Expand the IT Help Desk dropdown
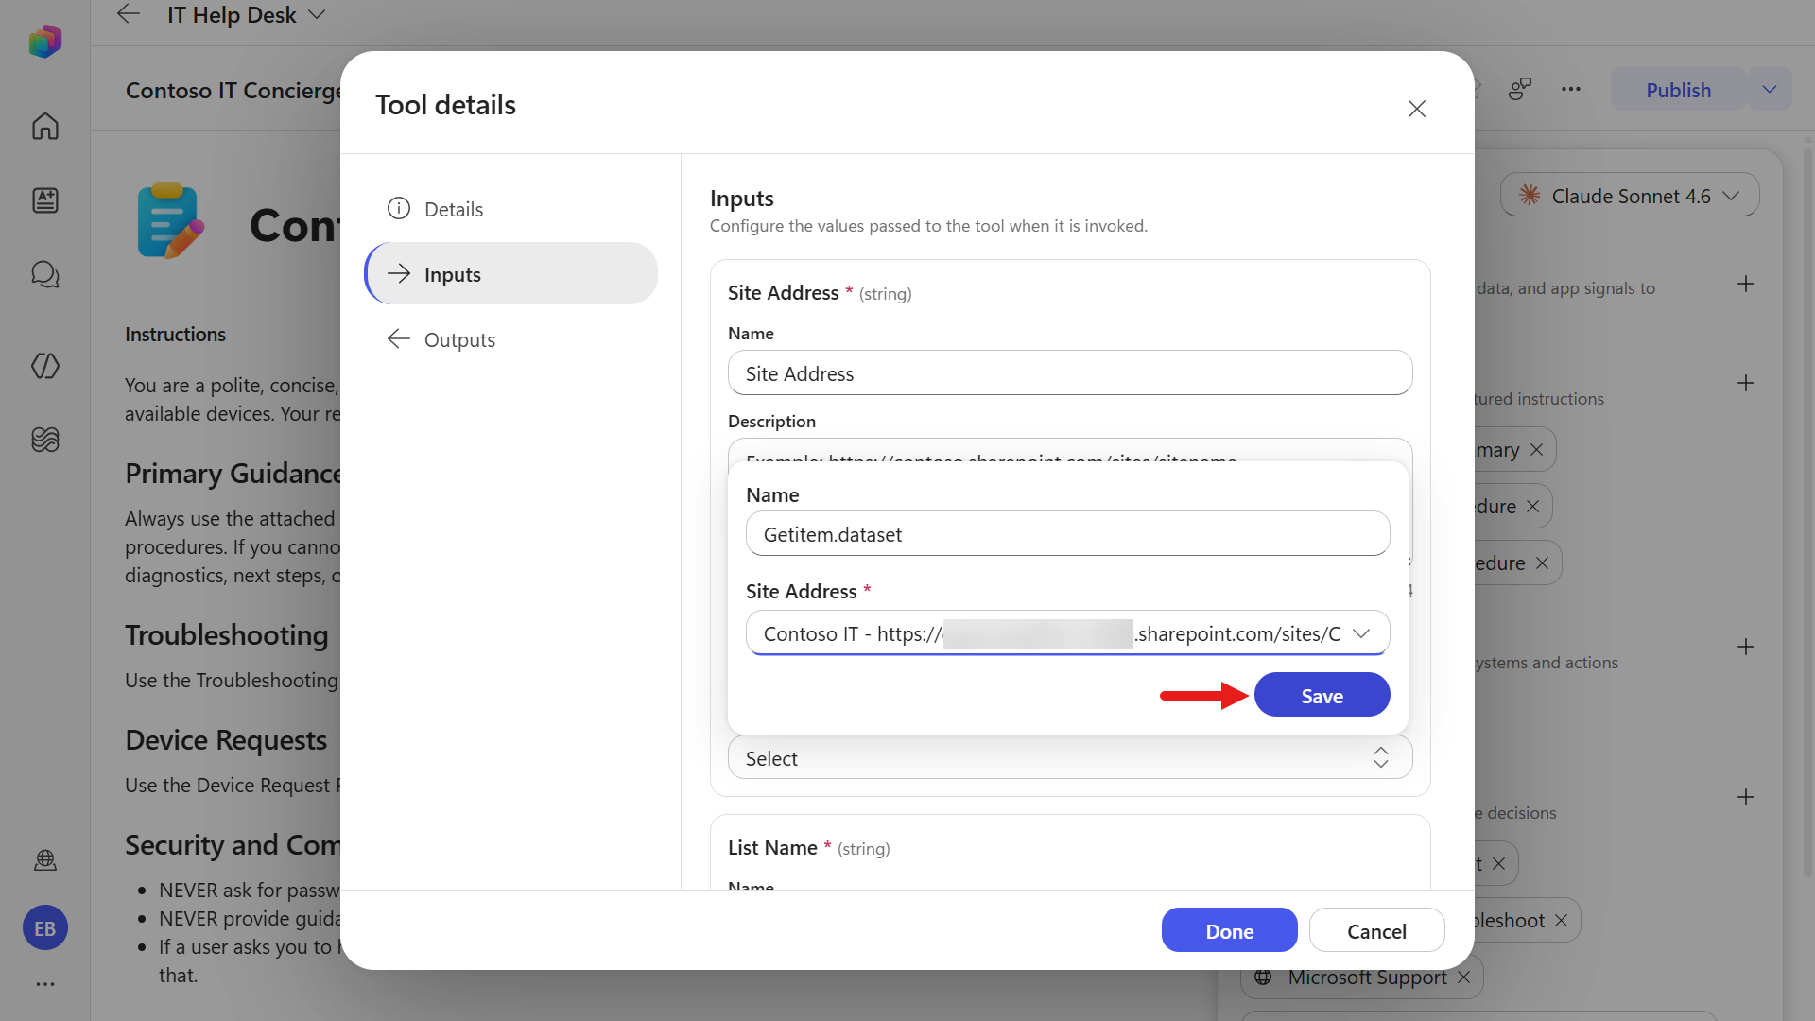Screen dimensions: 1815x1021 [x=318, y=14]
